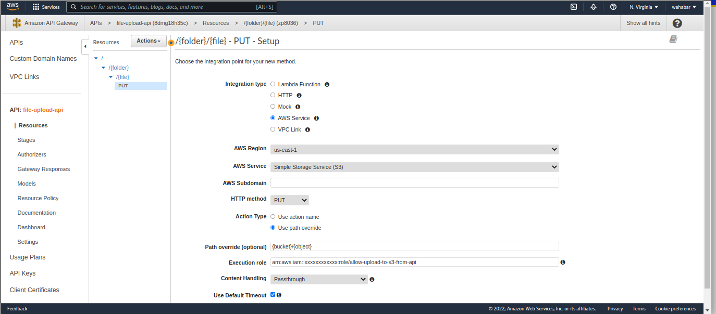Click info icon beside Execution role field
This screenshot has height=314, width=716.
[563, 263]
